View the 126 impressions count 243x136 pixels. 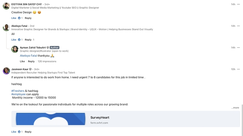(x=47, y=61)
